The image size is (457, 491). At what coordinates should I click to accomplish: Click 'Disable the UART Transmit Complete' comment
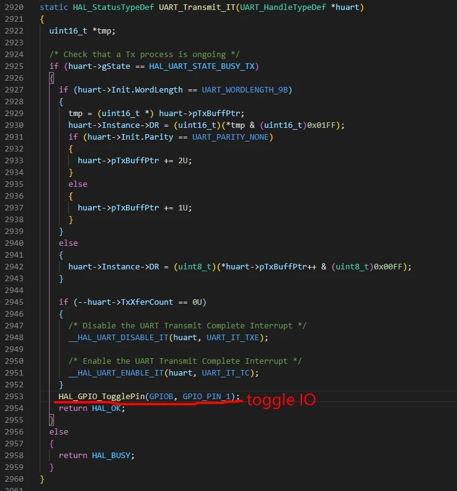187,326
